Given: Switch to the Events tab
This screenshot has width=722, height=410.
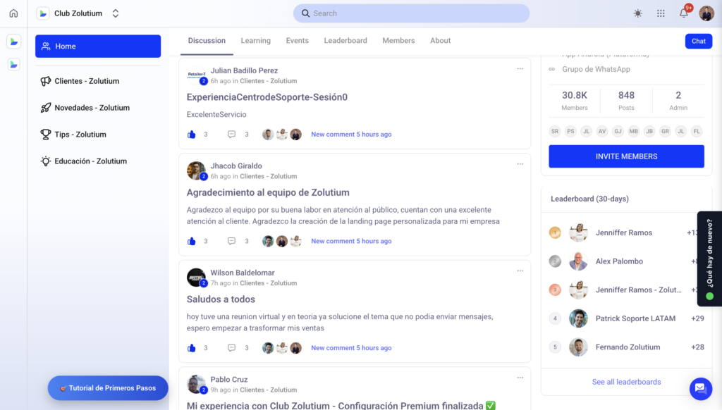Looking at the screenshot, I should coord(297,41).
